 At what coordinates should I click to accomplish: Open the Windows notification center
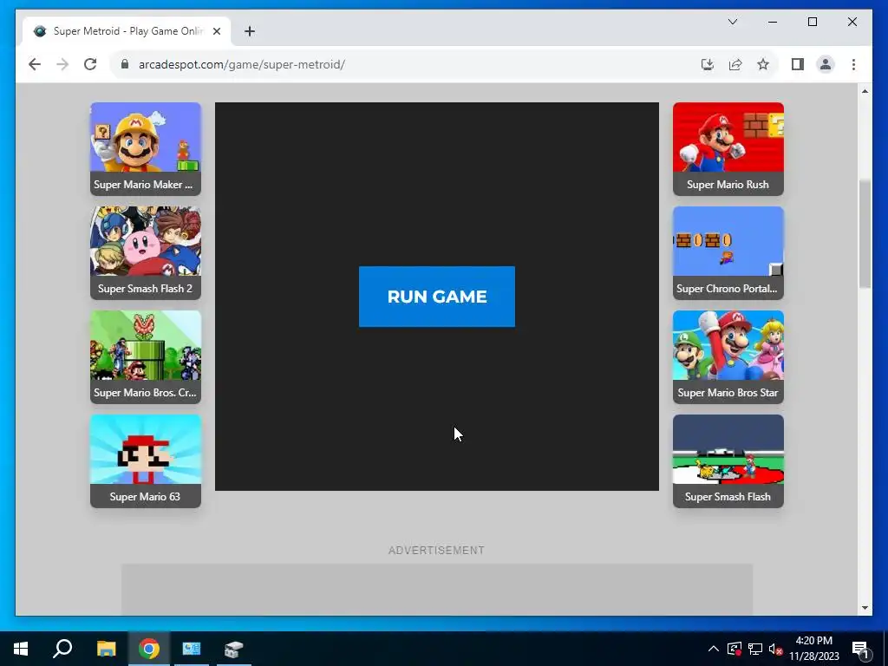(x=860, y=649)
